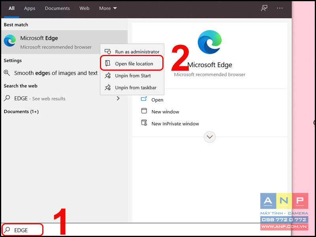Open the three-dots options menu
Screen dimensions: 316x237
point(280,8)
